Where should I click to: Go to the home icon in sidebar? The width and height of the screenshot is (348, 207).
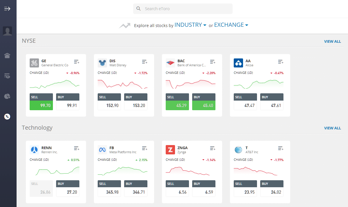(x=7, y=56)
